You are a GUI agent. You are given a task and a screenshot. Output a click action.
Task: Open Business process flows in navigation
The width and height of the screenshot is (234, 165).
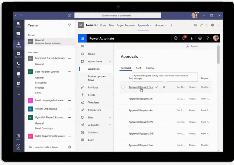tap(97, 78)
